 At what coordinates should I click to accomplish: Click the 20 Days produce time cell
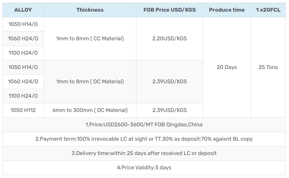226,67
